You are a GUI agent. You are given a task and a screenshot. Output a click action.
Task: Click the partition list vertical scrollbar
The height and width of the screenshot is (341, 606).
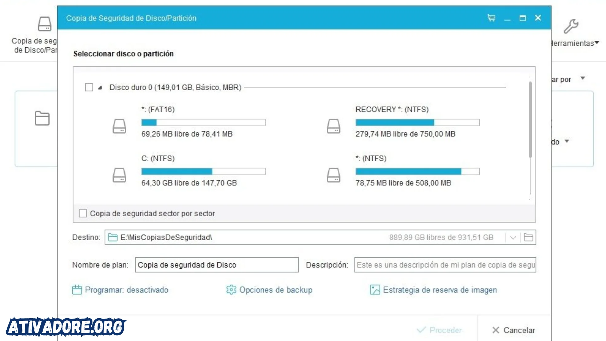(x=530, y=120)
